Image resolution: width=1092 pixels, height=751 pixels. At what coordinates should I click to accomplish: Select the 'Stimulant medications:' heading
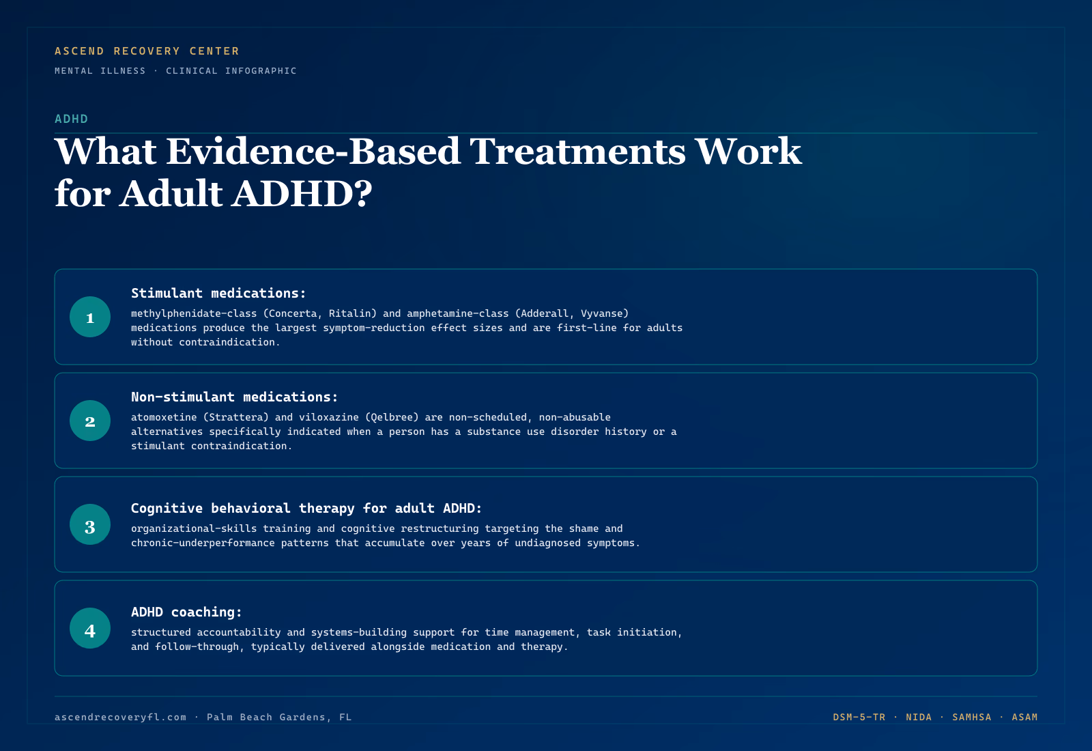pos(218,293)
